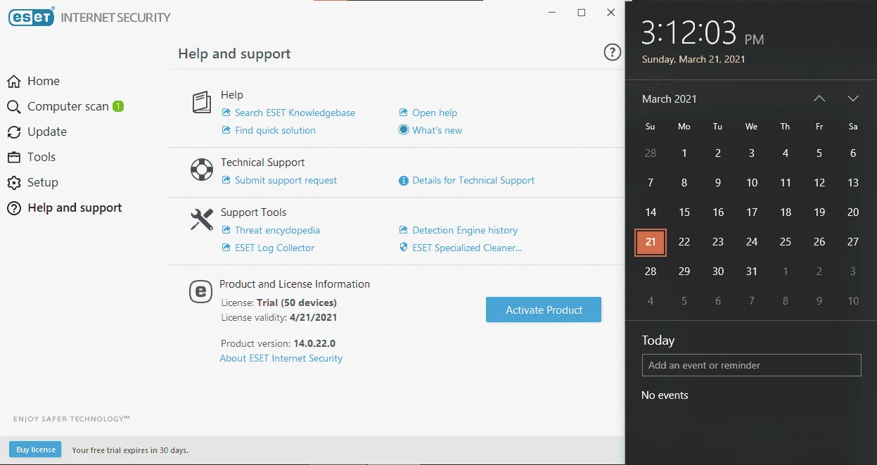
Task: Click the Add an event or reminder field
Action: click(x=751, y=365)
